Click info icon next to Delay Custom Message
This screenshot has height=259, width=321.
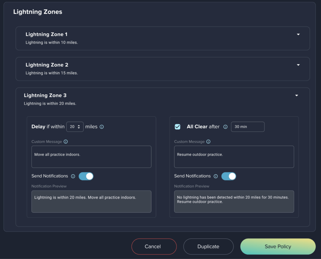[66, 142]
